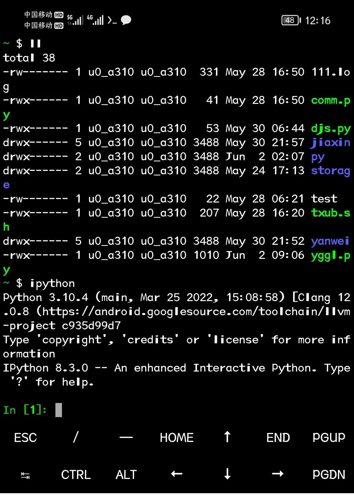
Task: Tap the 207 file size of txub.sh
Action: coord(209,213)
